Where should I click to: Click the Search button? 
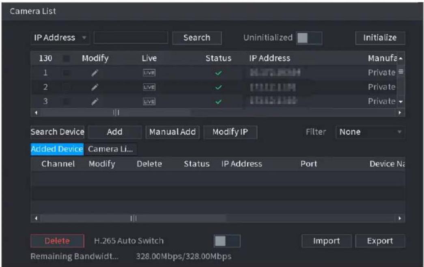pyautogui.click(x=197, y=38)
